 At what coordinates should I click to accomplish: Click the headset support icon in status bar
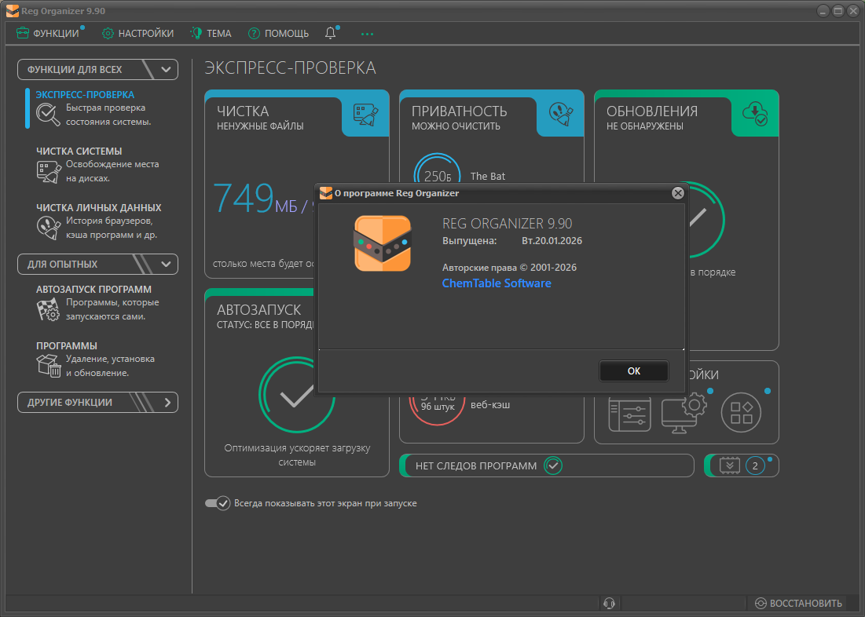(x=608, y=603)
